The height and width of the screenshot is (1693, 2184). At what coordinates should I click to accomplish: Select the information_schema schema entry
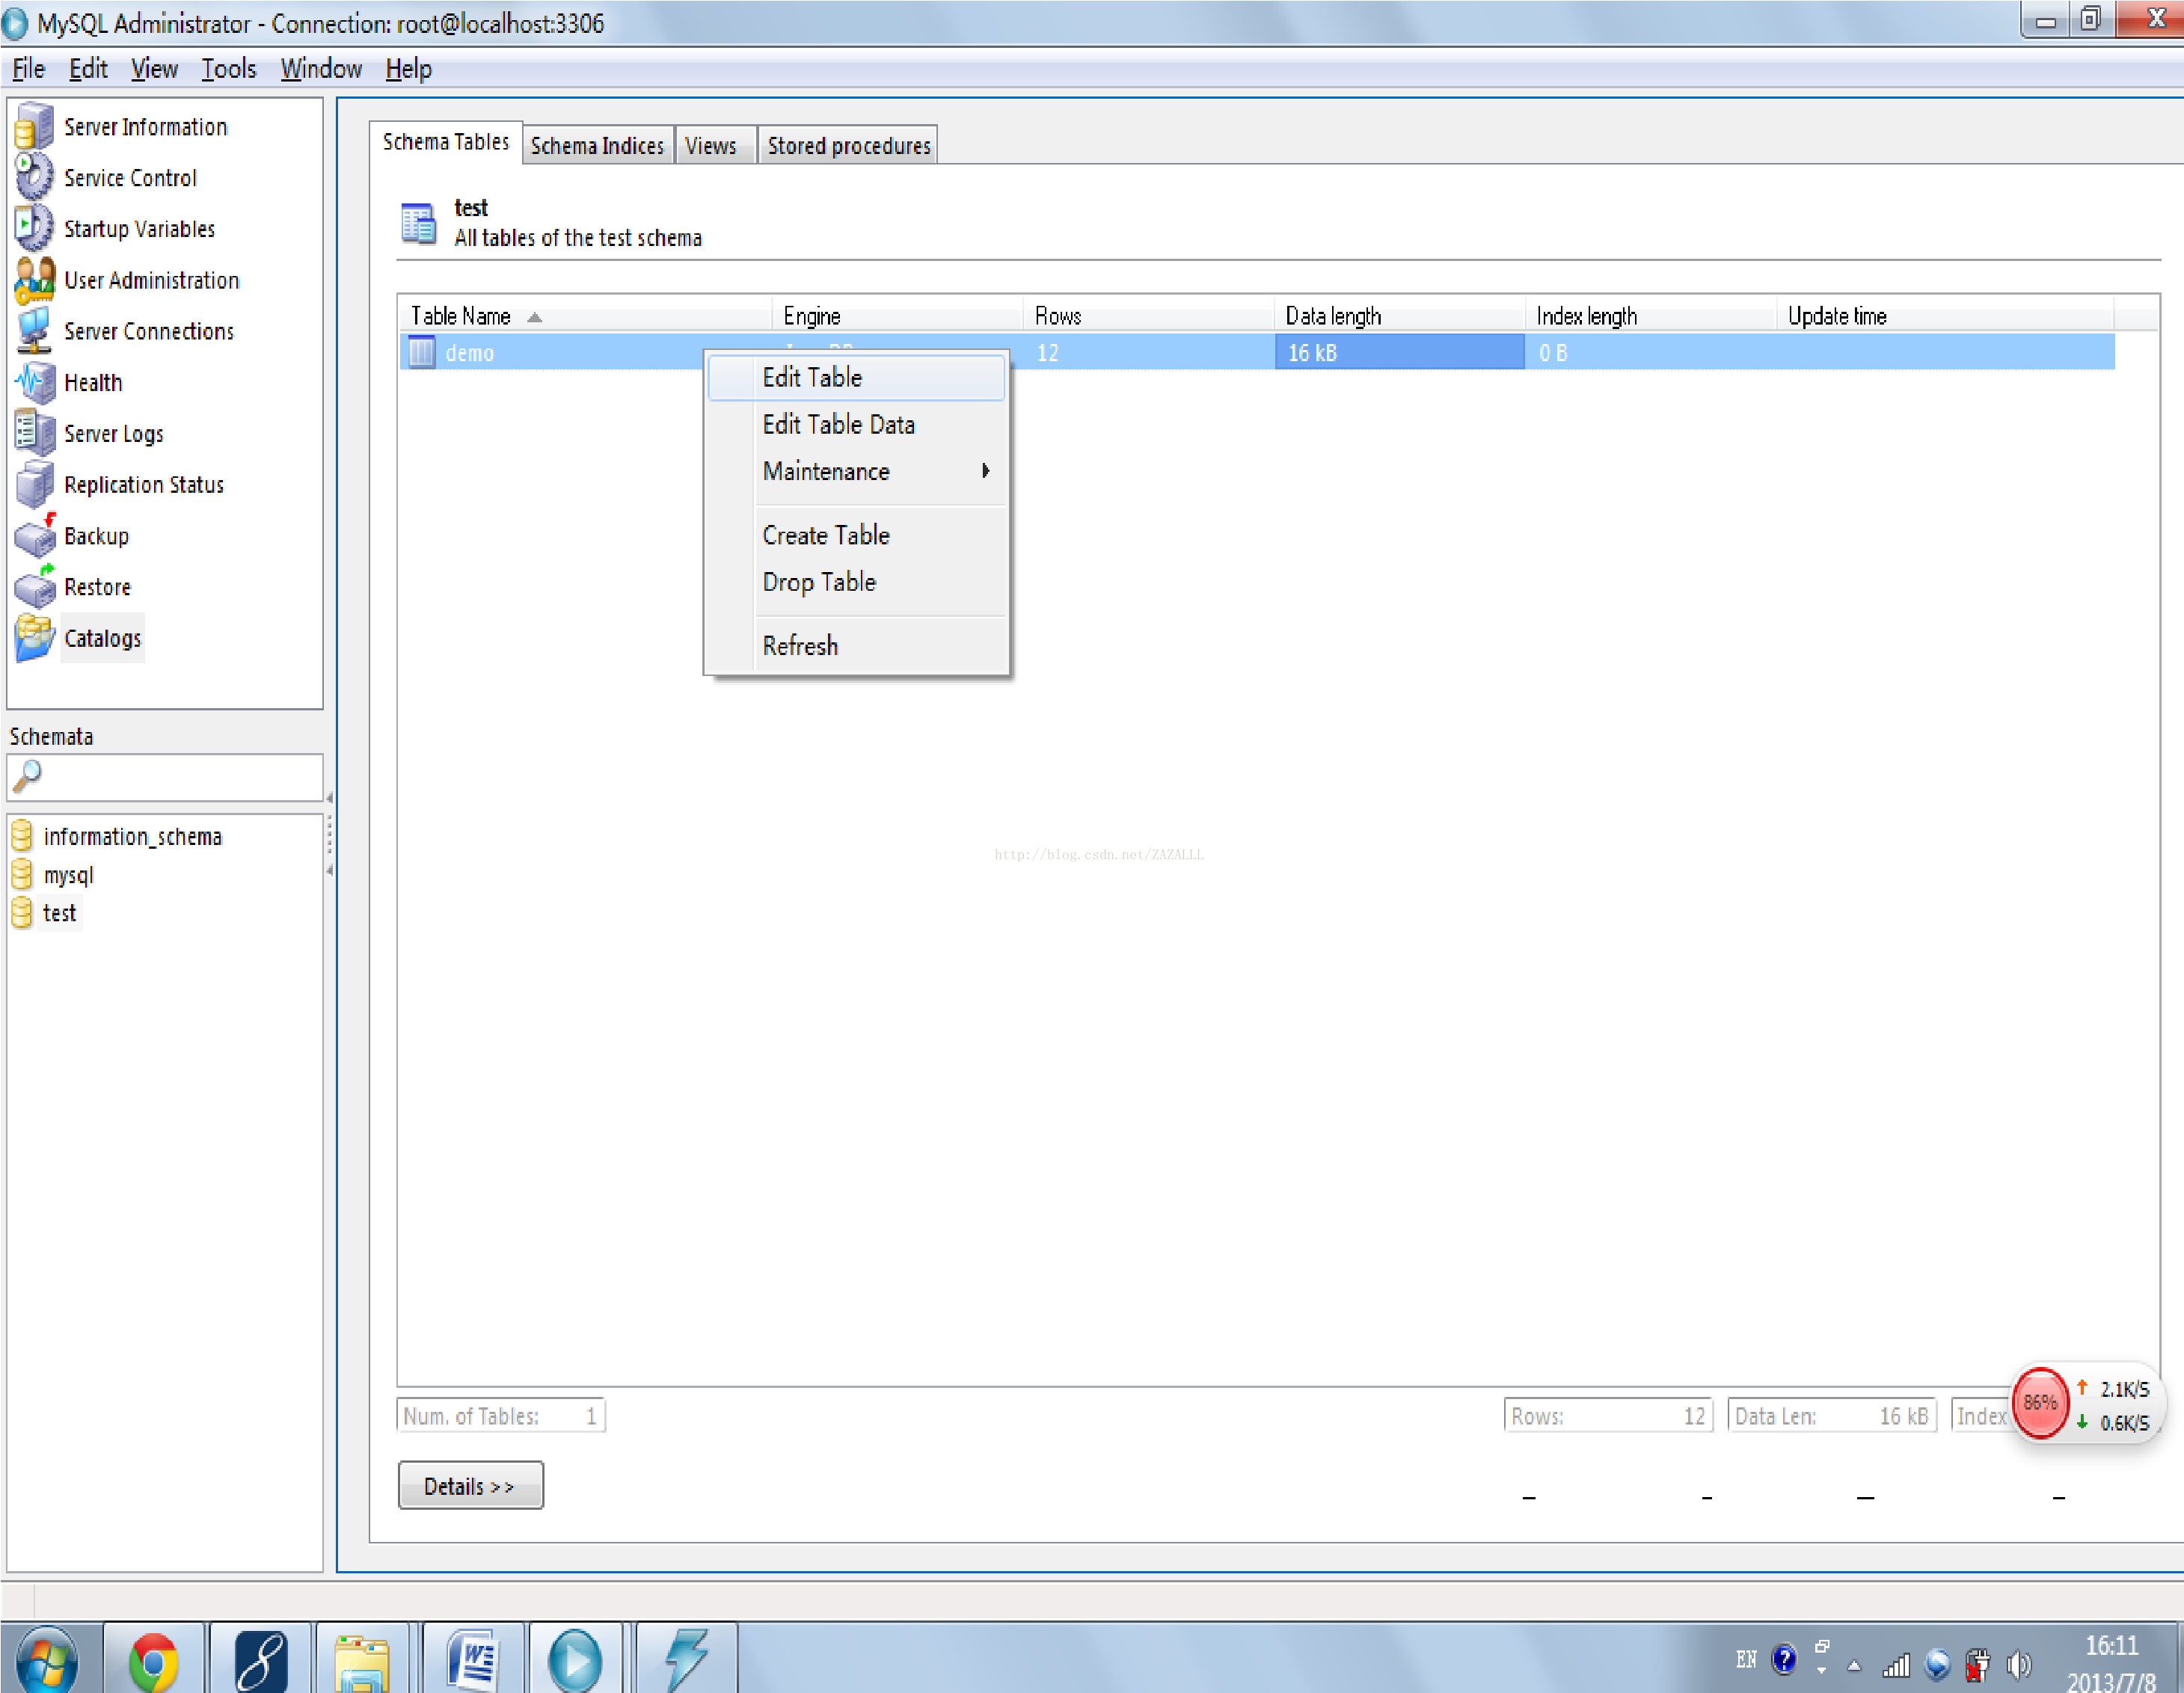pyautogui.click(x=132, y=836)
